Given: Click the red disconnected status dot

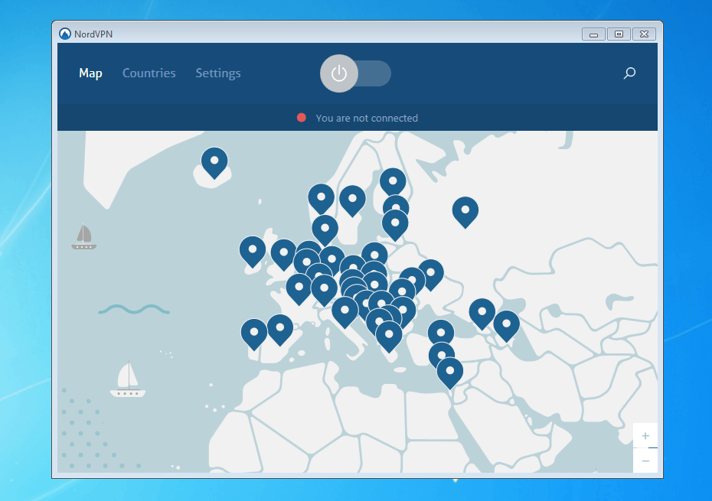Looking at the screenshot, I should click(302, 118).
